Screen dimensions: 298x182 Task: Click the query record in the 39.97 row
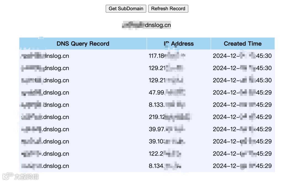pos(45,129)
